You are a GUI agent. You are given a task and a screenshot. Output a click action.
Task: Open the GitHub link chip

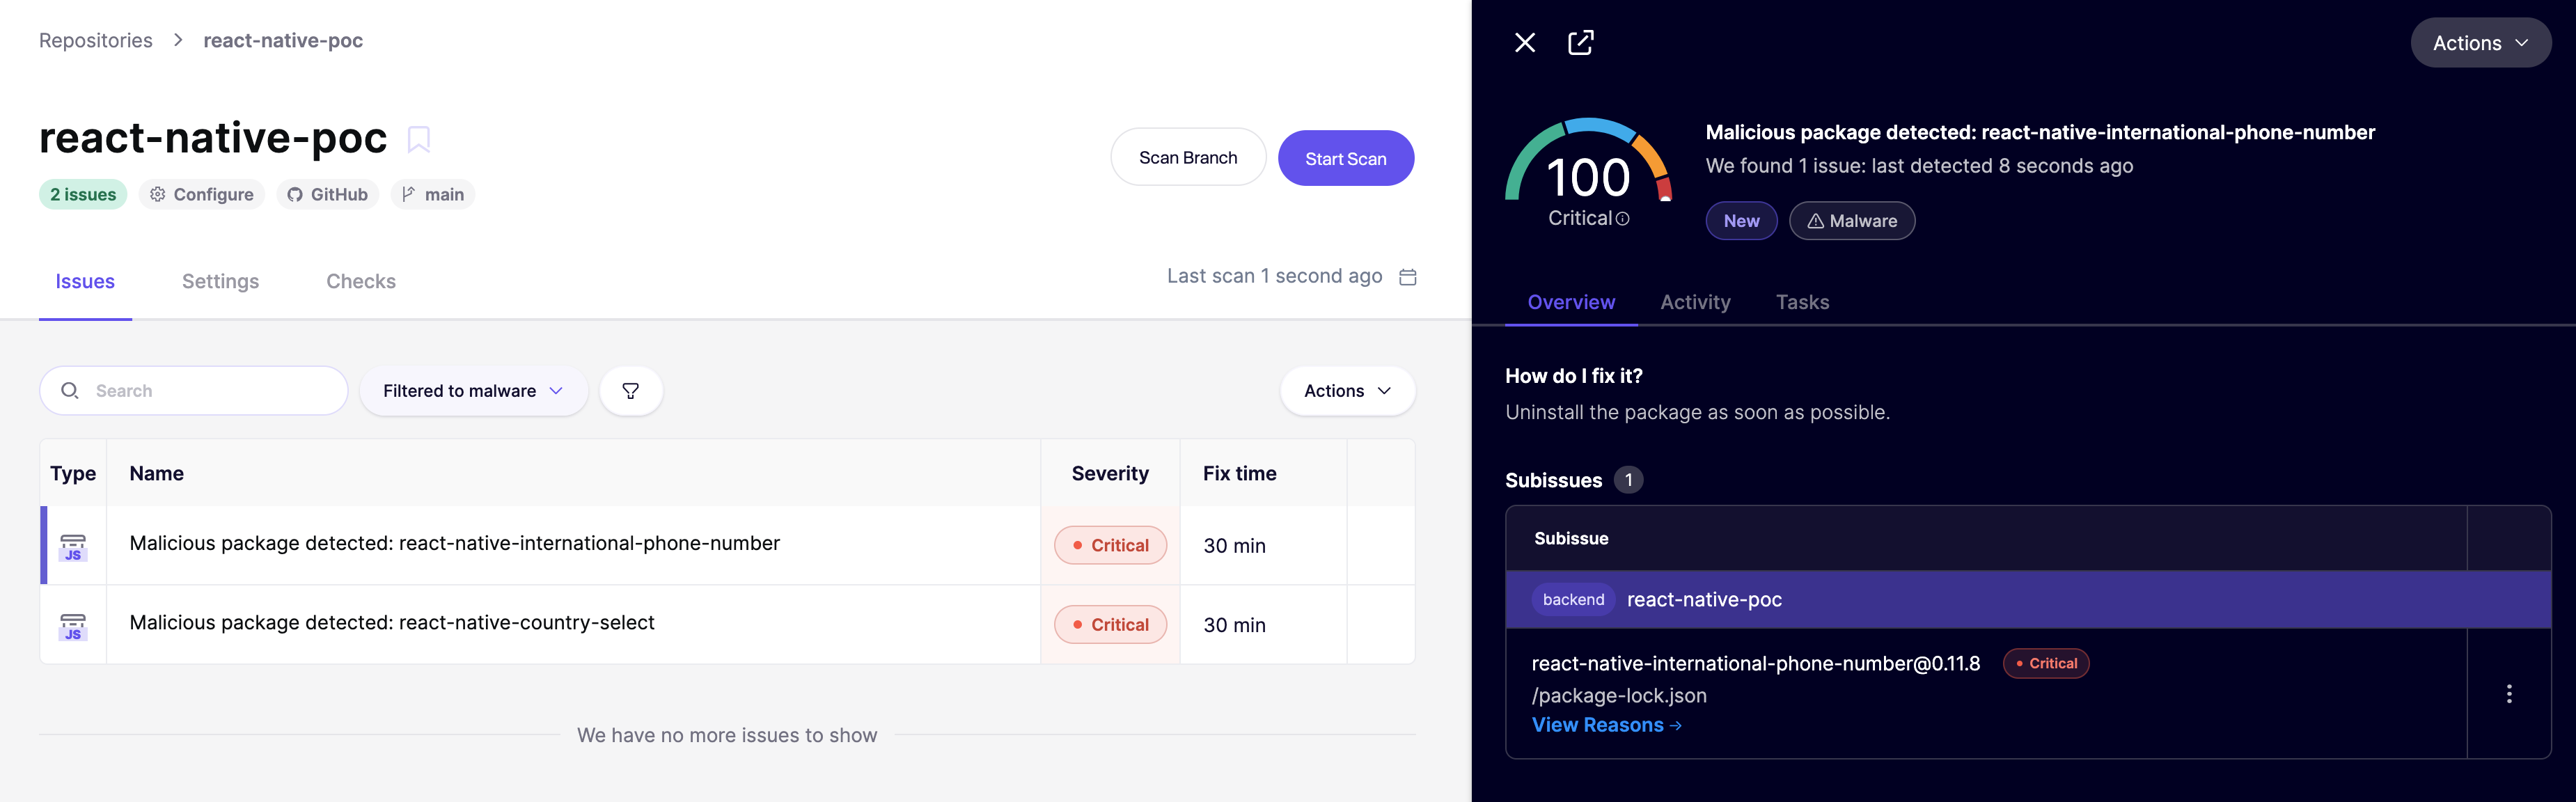point(328,194)
